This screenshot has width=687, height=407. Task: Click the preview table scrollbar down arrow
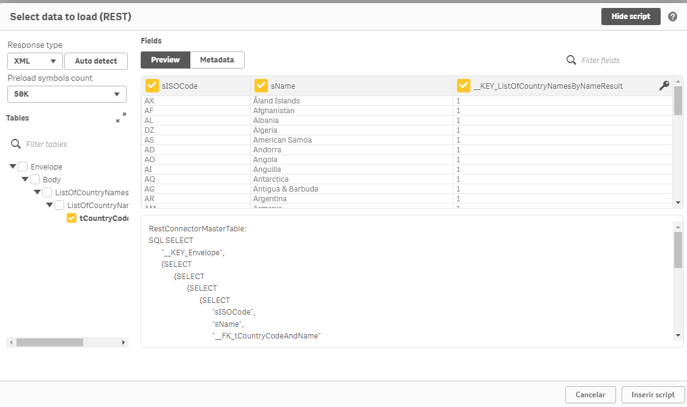point(678,203)
